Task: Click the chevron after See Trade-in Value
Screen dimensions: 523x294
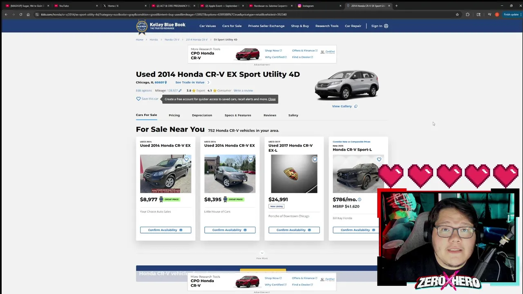Action: coord(208,82)
